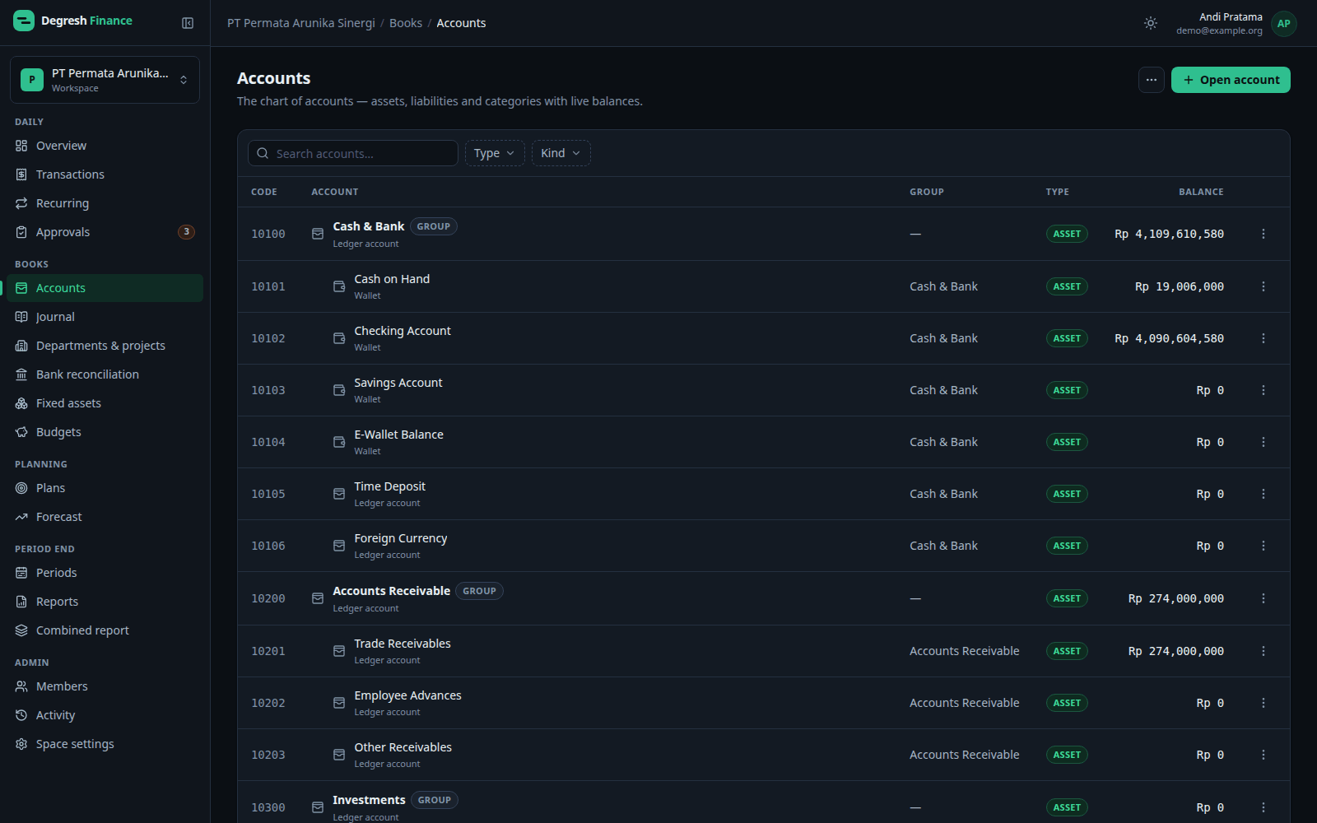1317x823 pixels.
Task: Open row actions for Checking Account
Action: coord(1263,338)
